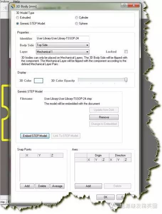Toggle the Locked checkbox
This screenshot has height=214, width=162.
[126, 52]
